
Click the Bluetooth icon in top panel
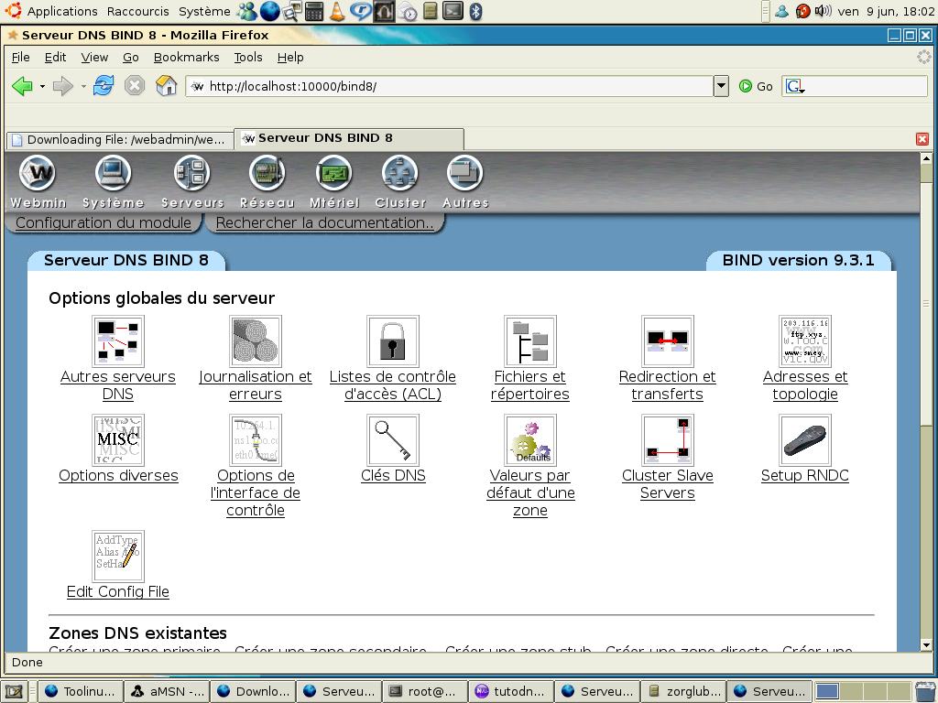point(475,11)
